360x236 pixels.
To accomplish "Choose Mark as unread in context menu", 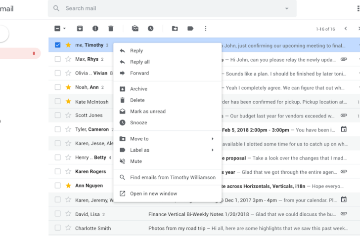I will click(167, 112).
